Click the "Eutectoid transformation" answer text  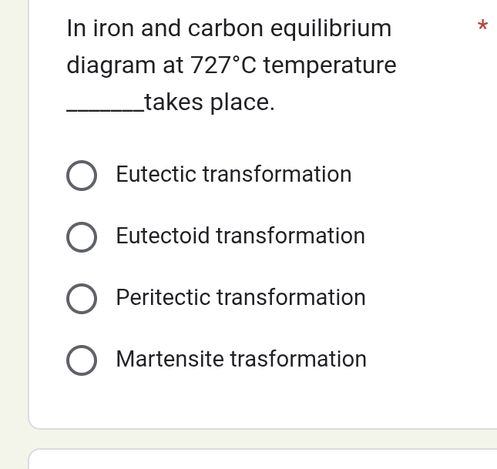point(240,236)
